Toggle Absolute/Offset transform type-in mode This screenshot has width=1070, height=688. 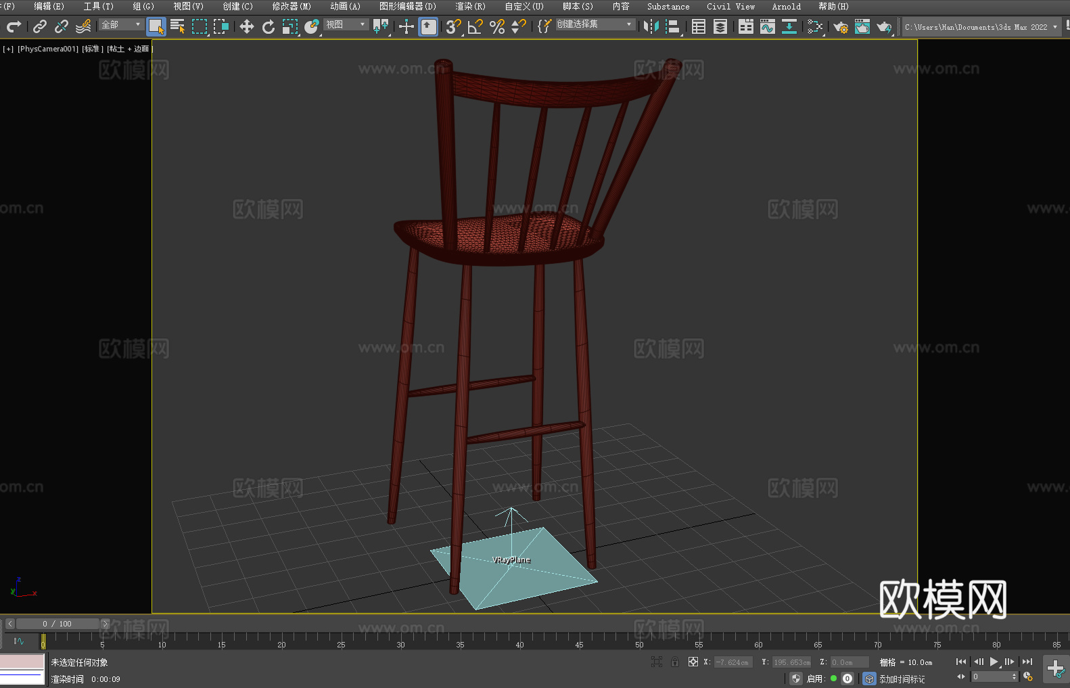(693, 662)
